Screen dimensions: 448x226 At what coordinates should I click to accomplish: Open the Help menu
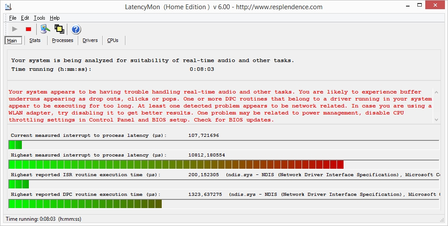tap(55, 18)
